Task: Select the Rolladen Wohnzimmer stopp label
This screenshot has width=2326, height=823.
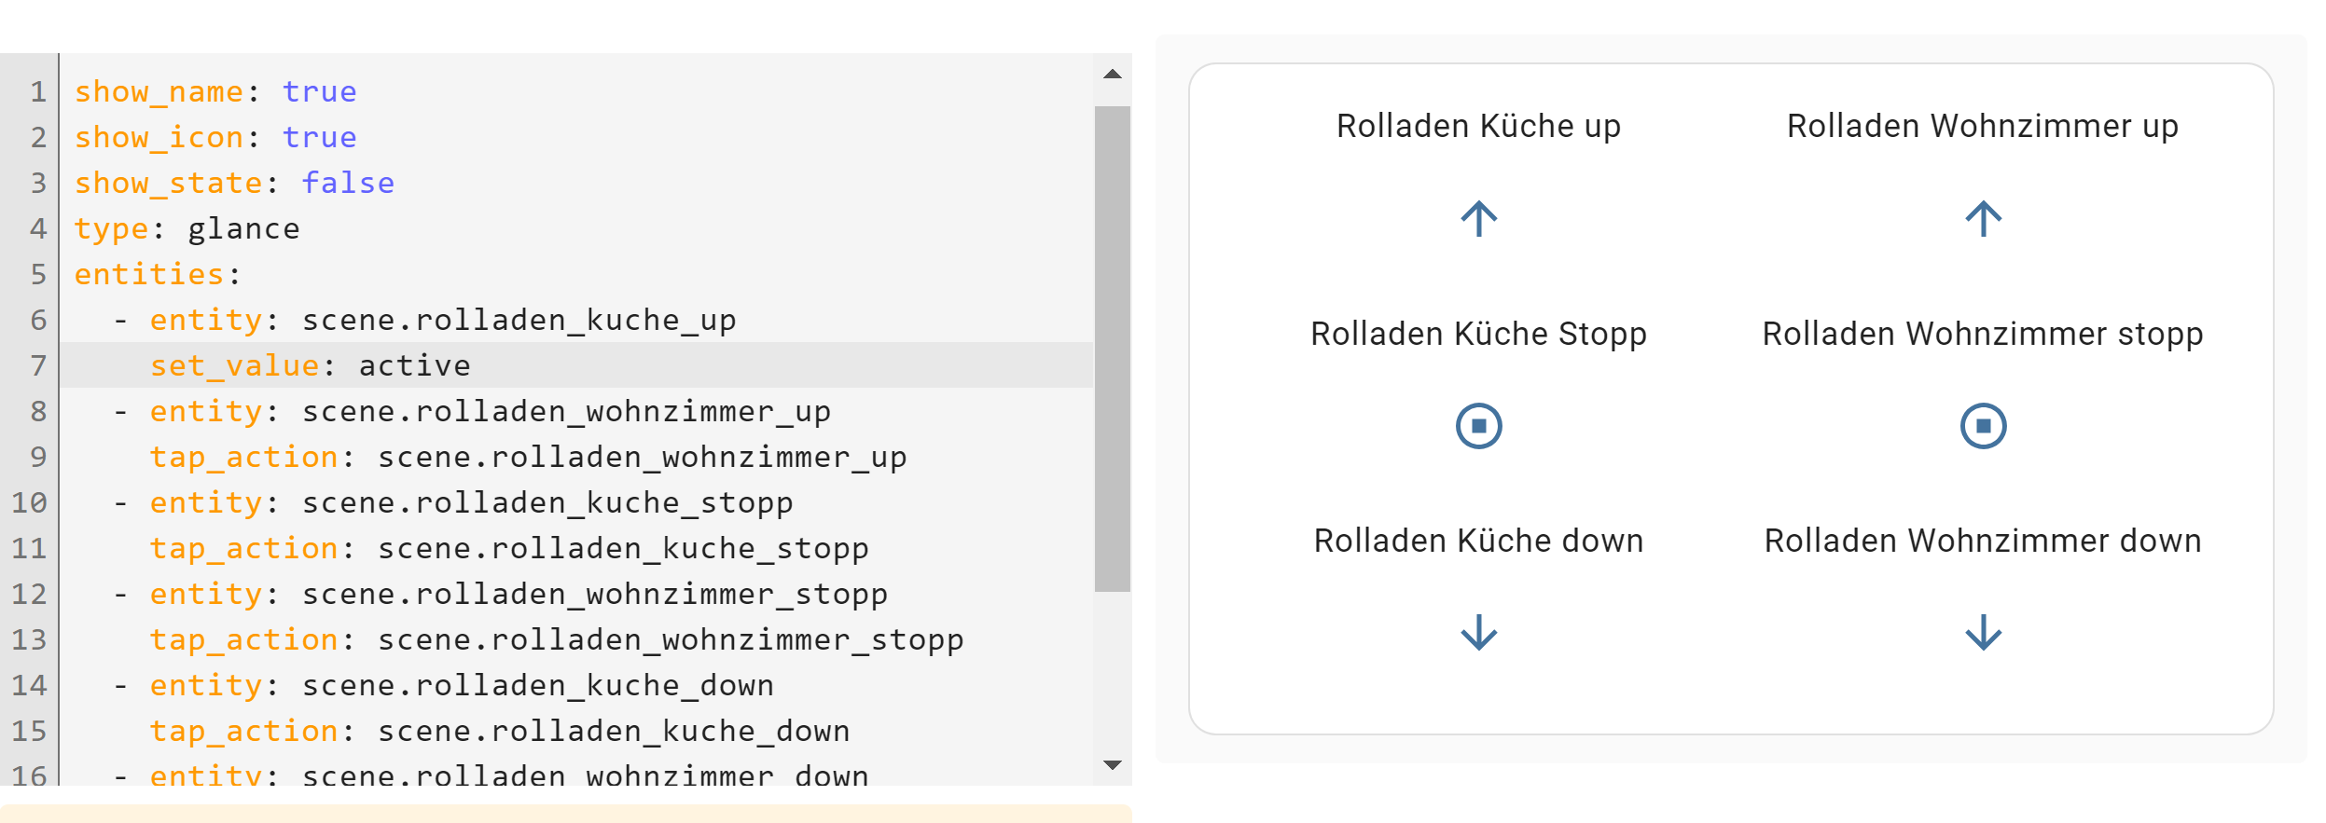Action: (x=1982, y=334)
